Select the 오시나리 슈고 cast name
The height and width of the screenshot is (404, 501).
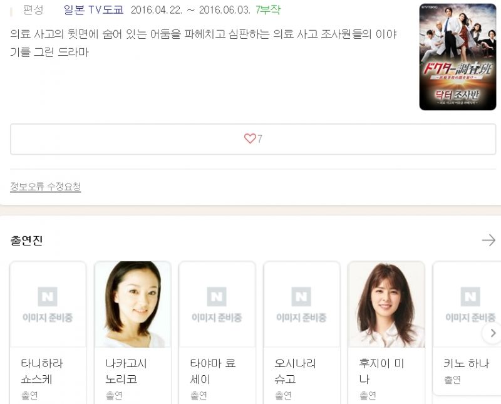[x=295, y=371]
